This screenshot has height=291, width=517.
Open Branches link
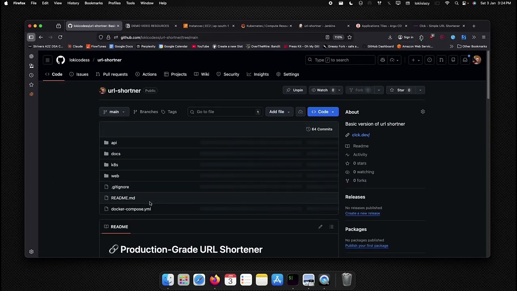(x=145, y=112)
